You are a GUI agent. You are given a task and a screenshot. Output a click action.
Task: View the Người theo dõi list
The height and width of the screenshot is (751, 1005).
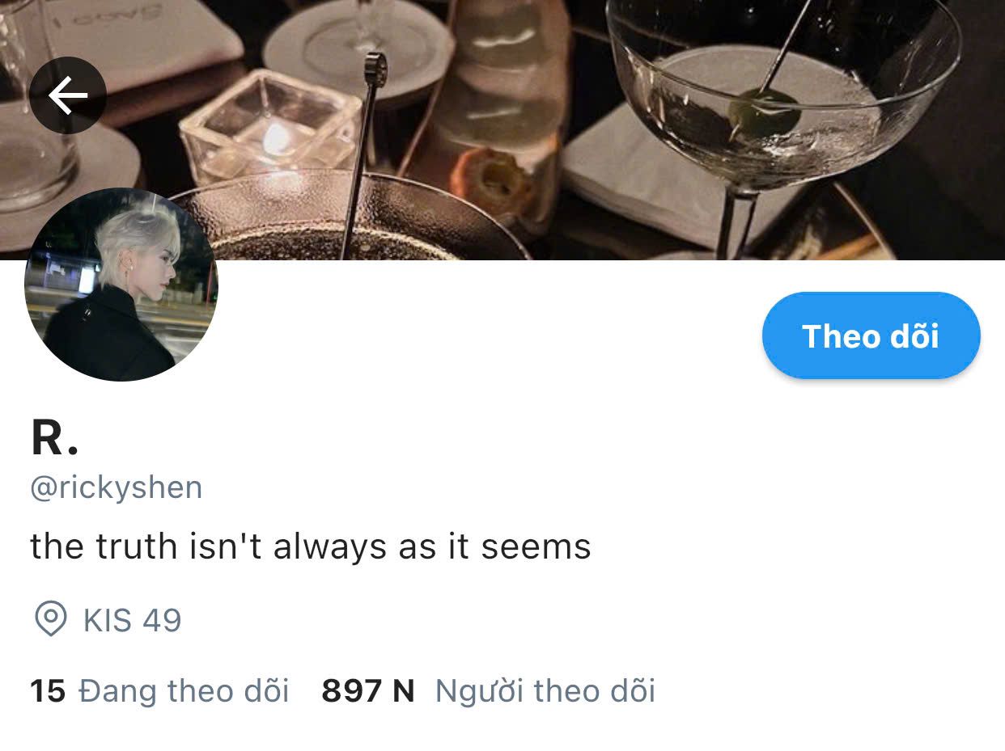[x=545, y=691]
